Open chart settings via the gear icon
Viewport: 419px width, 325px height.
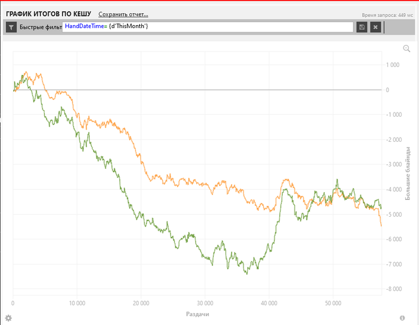8,318
